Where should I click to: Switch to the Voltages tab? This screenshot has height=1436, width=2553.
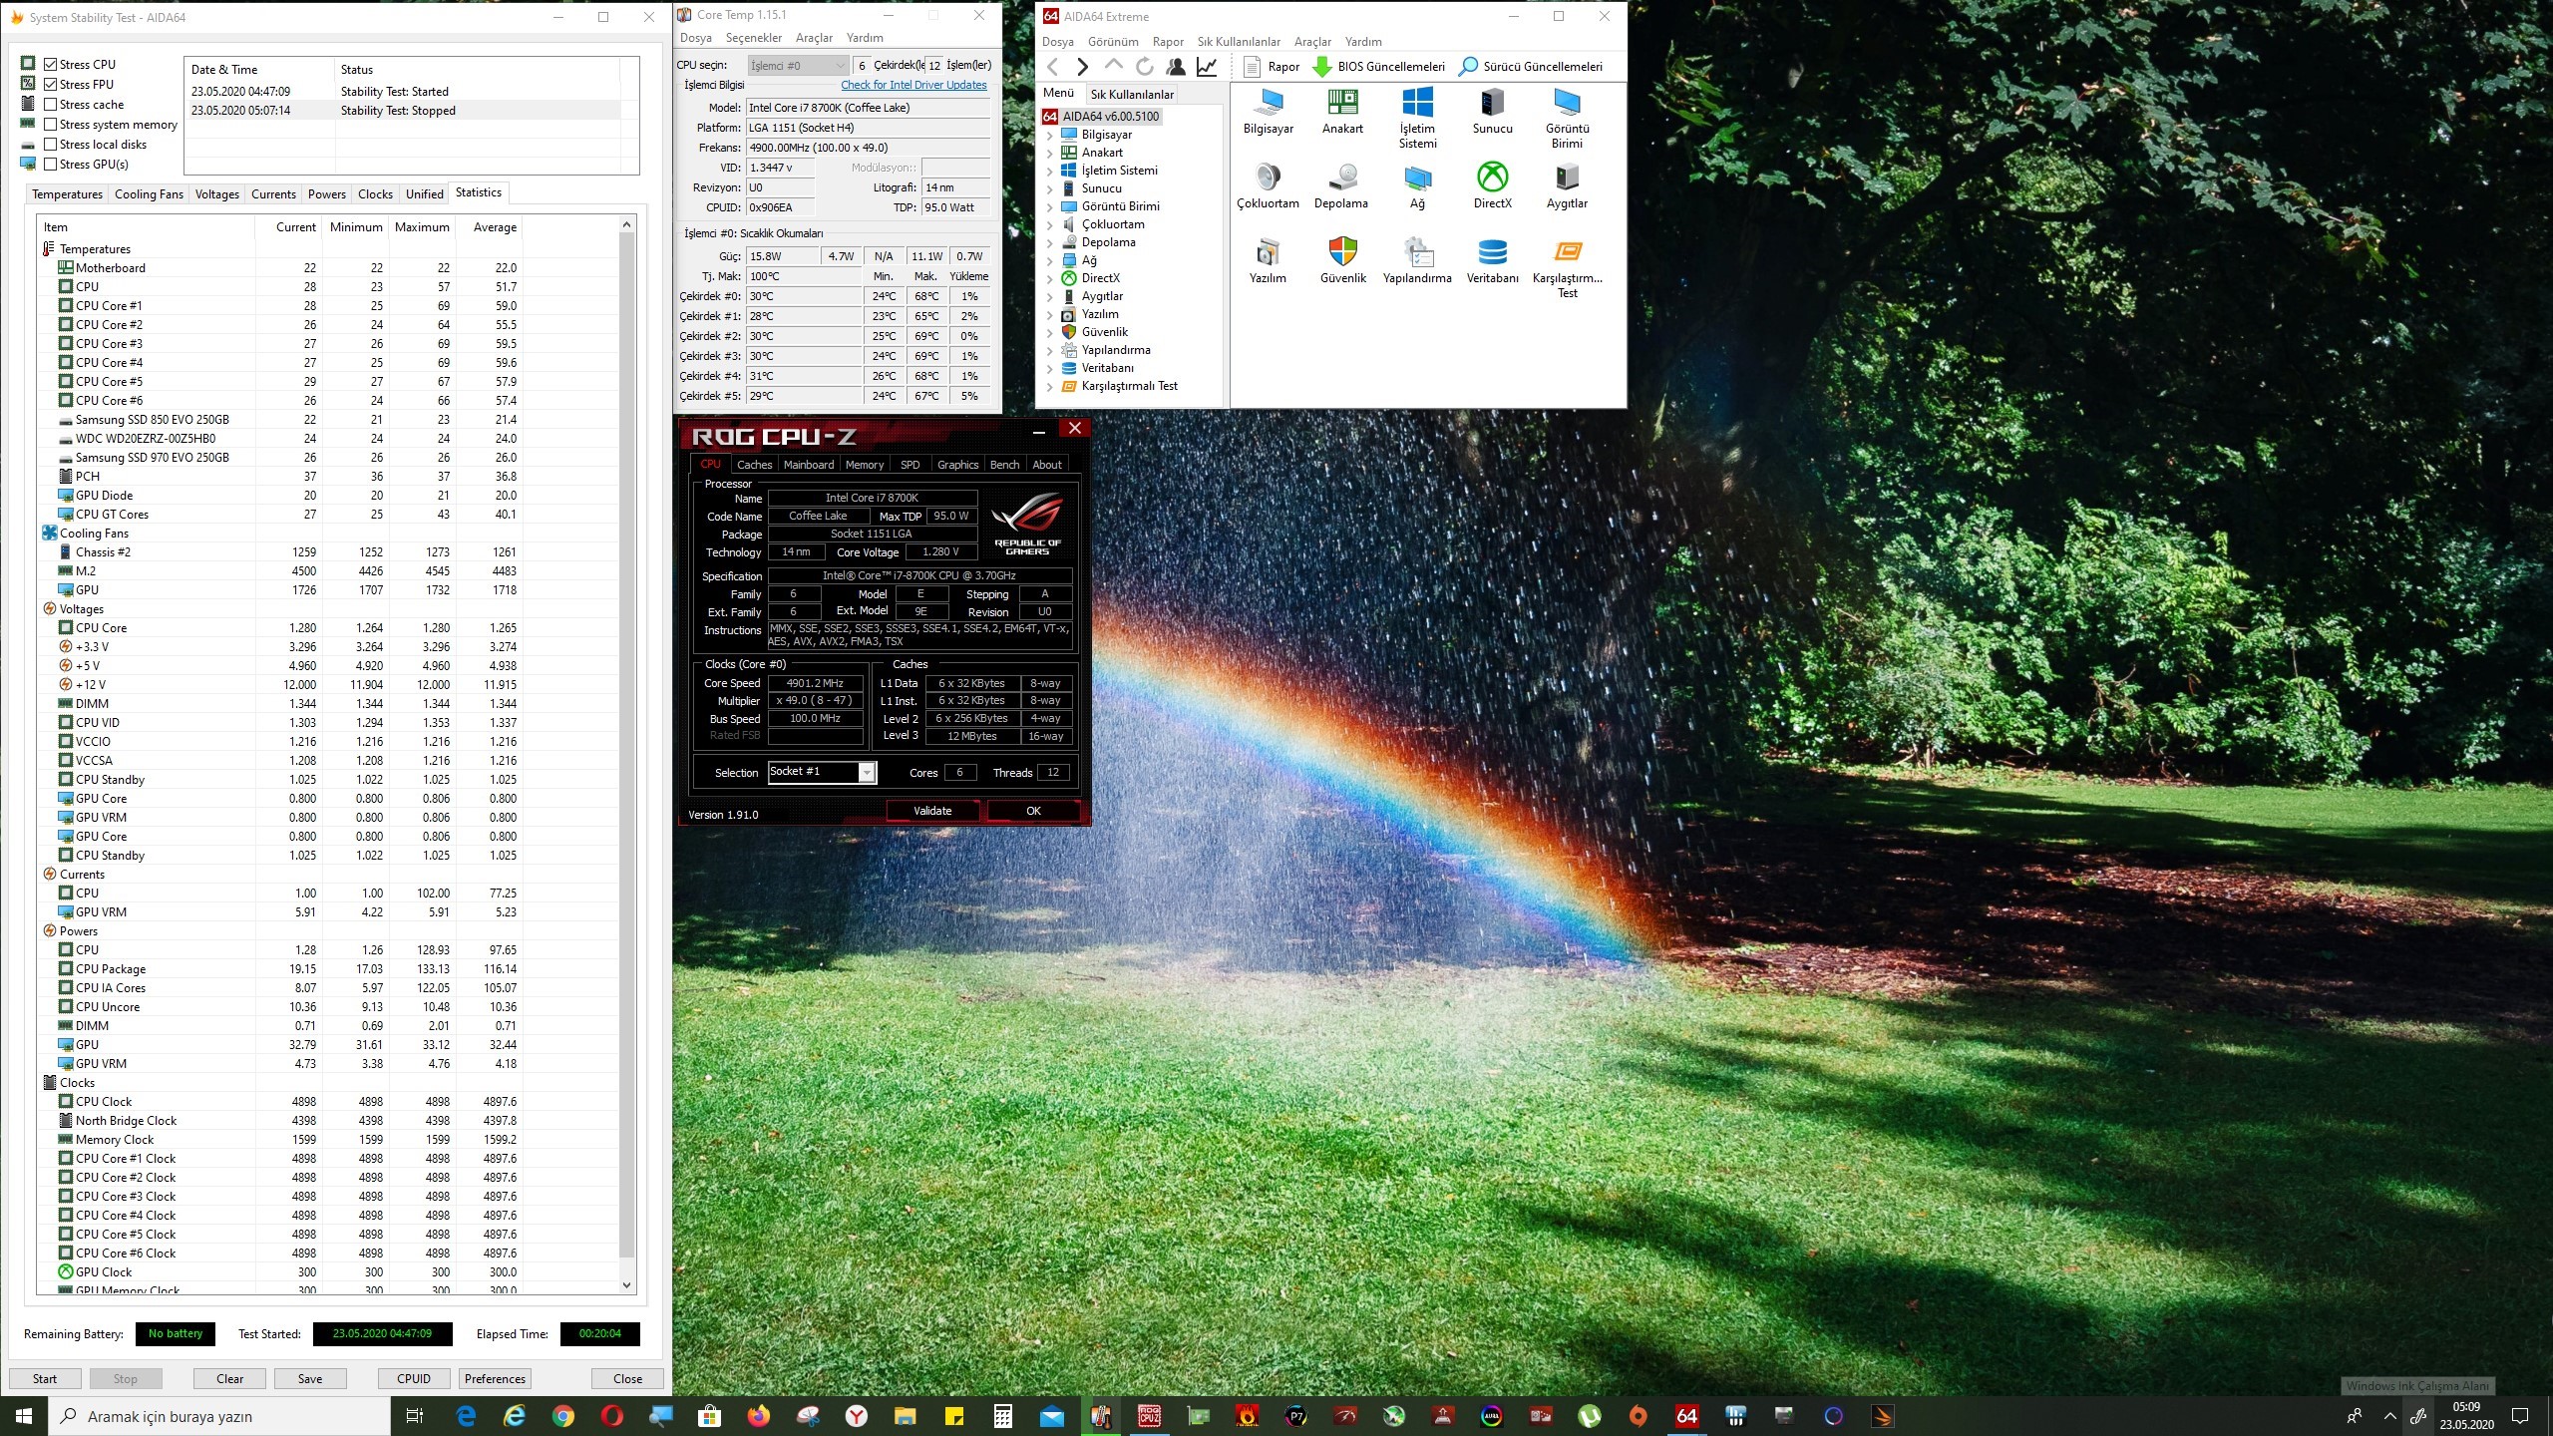point(216,194)
